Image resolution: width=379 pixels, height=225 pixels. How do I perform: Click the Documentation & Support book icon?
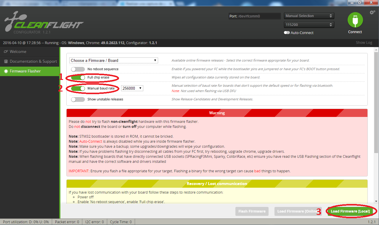pos(6,62)
